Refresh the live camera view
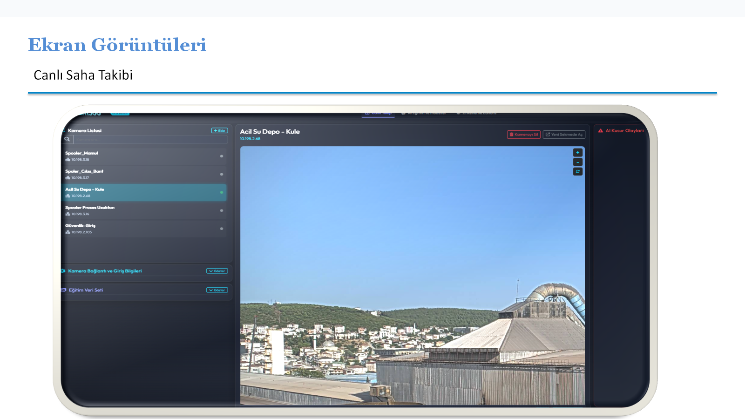This screenshot has height=419, width=745. tap(577, 172)
